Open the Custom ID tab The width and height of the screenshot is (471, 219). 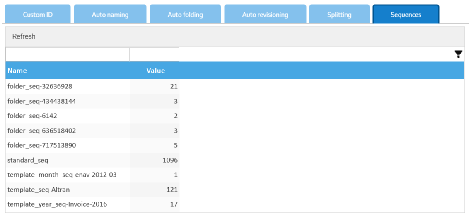(38, 14)
